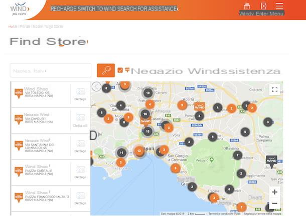Click the Home breadcrumb link
Image resolution: width=306 pixels, height=223 pixels.
(13, 26)
